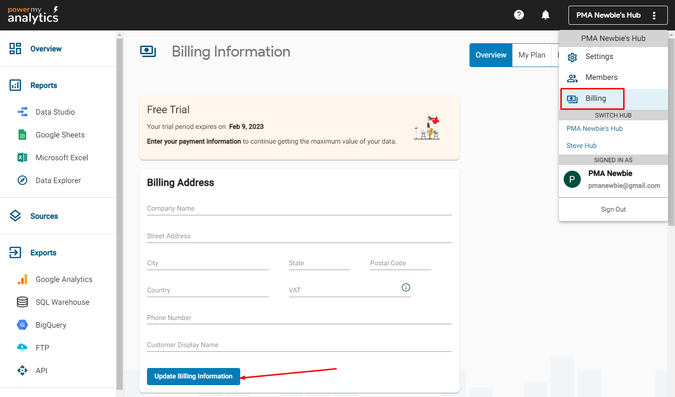Click the VAT info icon
Screen dimensions: 675x397
(406, 288)
